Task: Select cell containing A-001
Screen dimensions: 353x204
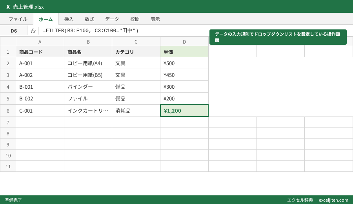Action: tap(40, 63)
